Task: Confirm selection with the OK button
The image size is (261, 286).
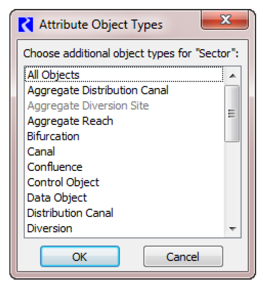Action: click(x=80, y=257)
